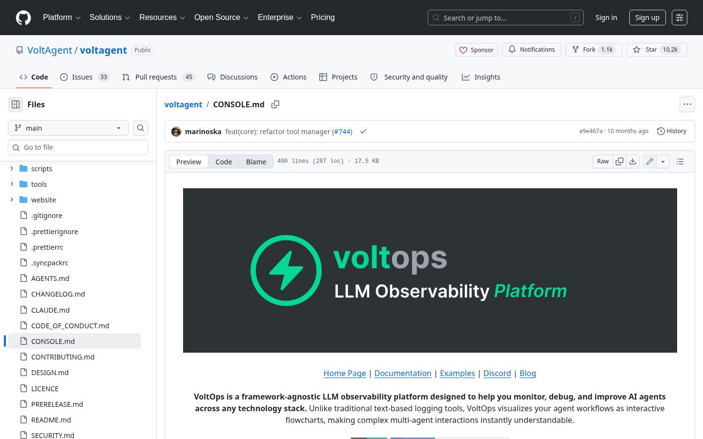Click the Go to file input
703x439 pixels.
click(x=78, y=147)
